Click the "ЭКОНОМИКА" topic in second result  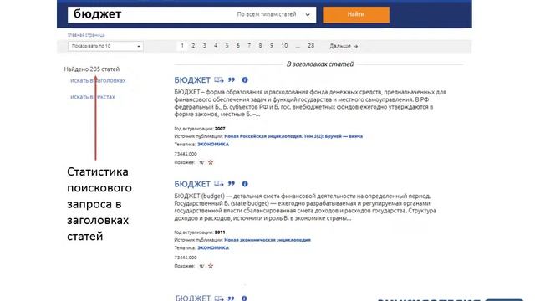point(213,248)
